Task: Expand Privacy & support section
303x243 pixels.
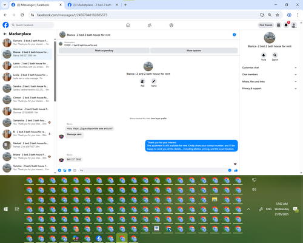Action: (269, 89)
